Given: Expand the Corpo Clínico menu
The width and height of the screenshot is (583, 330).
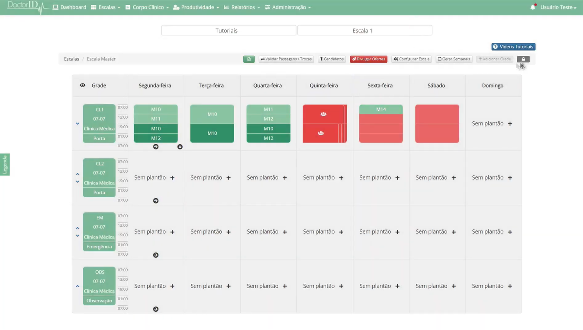Looking at the screenshot, I should coord(147,7).
